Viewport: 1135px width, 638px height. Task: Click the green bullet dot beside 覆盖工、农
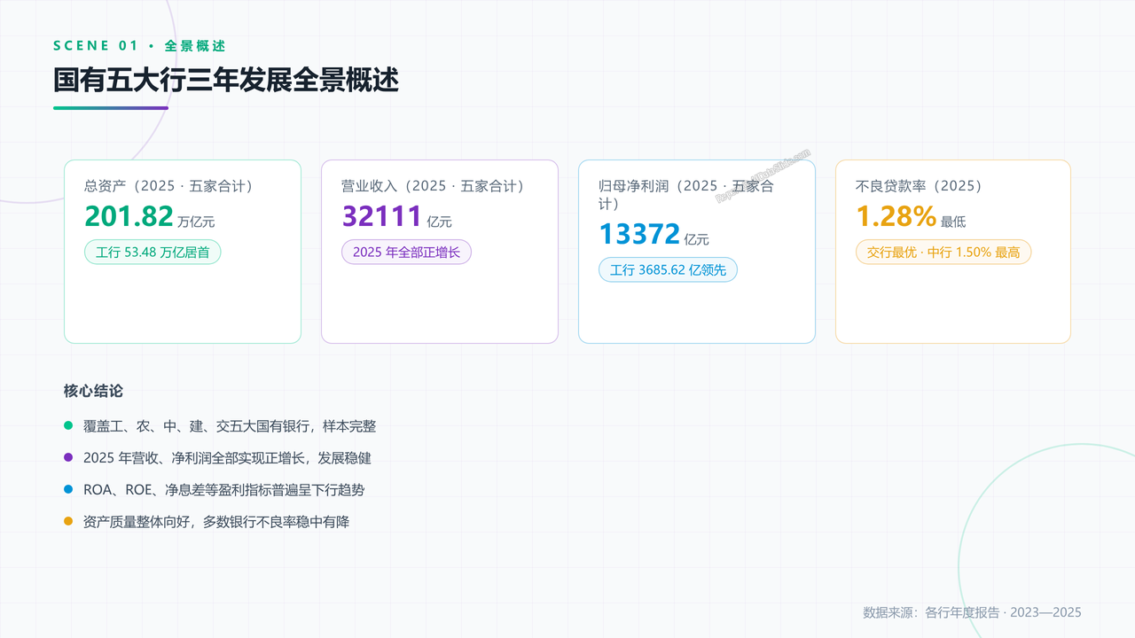point(68,426)
